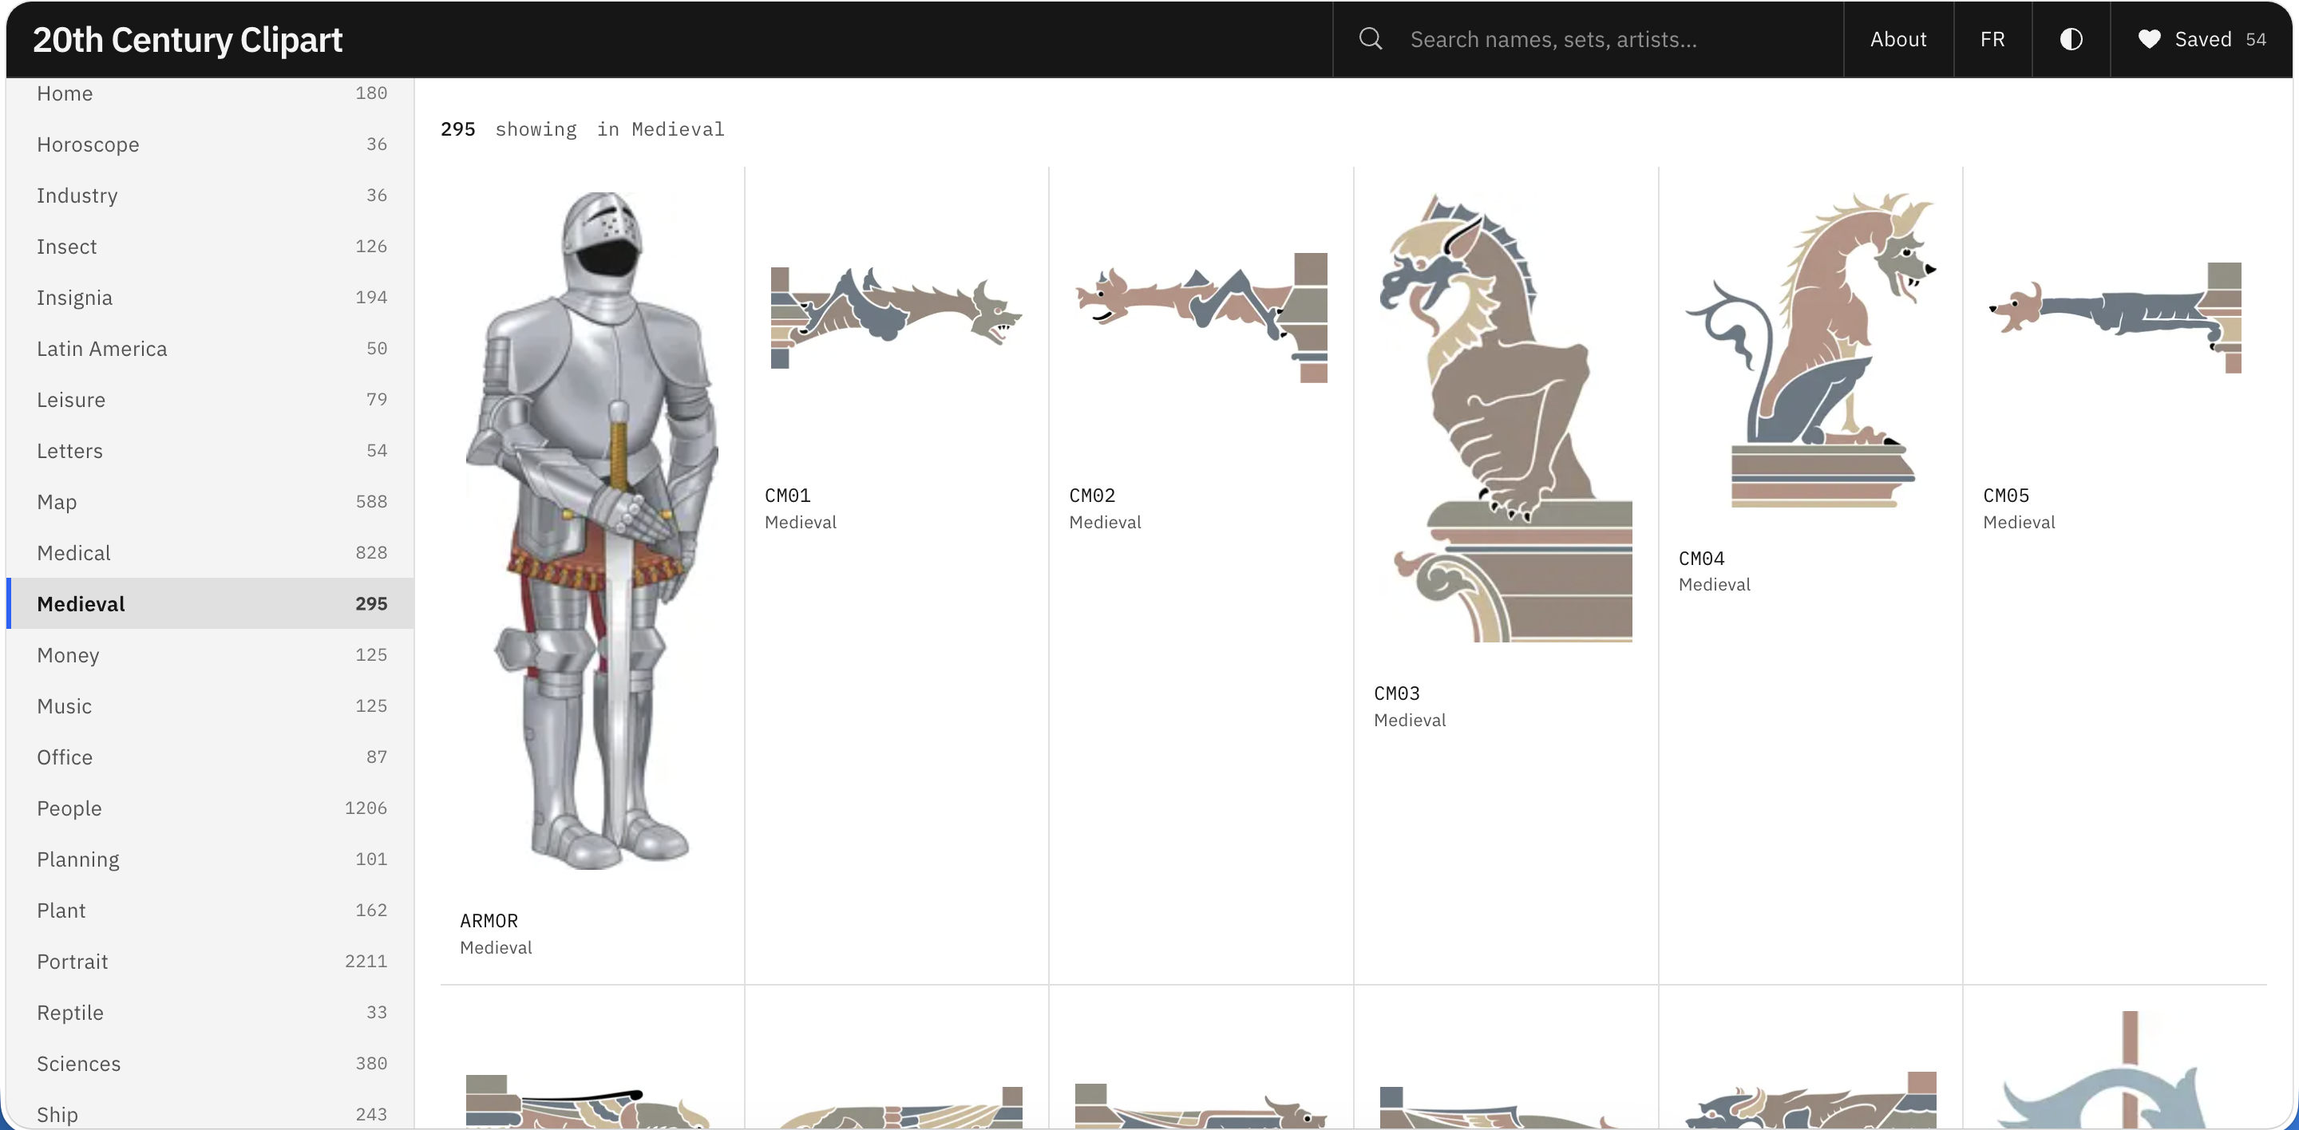Switch the language to FR
Image resolution: width=2299 pixels, height=1130 pixels.
[1992, 39]
